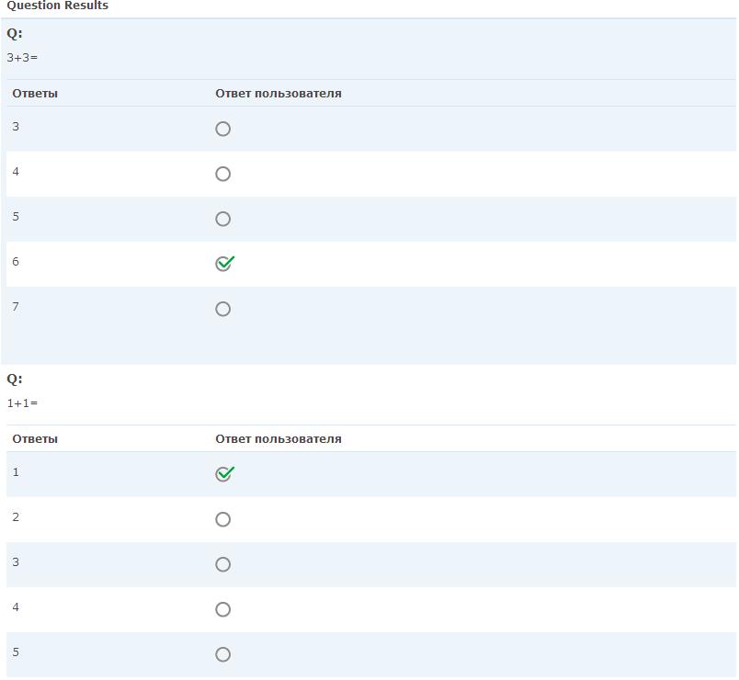The height and width of the screenshot is (680, 739).
Task: Select radio for answer 3 under 3+3=
Action: pos(222,129)
